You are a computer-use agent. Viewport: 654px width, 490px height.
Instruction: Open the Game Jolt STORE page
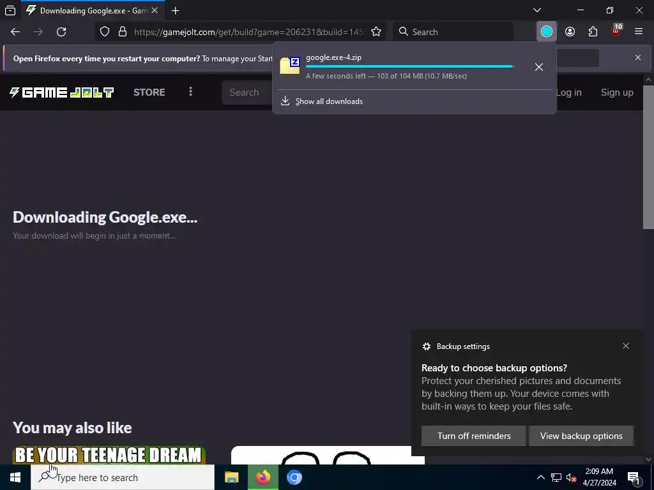tap(149, 92)
